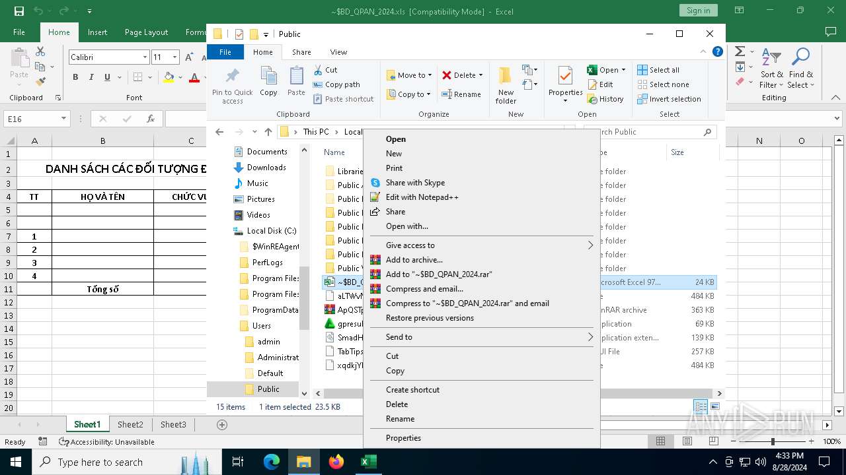Open Explorer File menu button
846x475 pixels.
tap(225, 52)
